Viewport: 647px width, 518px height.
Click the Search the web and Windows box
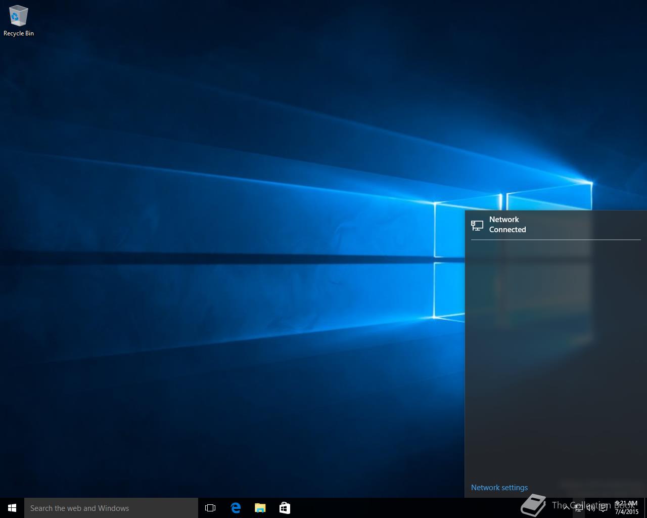[x=111, y=508]
